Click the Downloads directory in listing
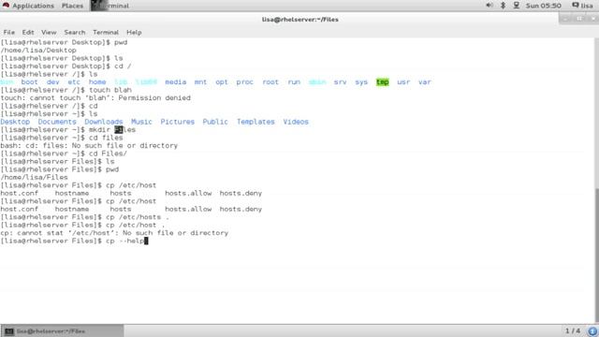Screen dimensions: 599x337 [104, 122]
